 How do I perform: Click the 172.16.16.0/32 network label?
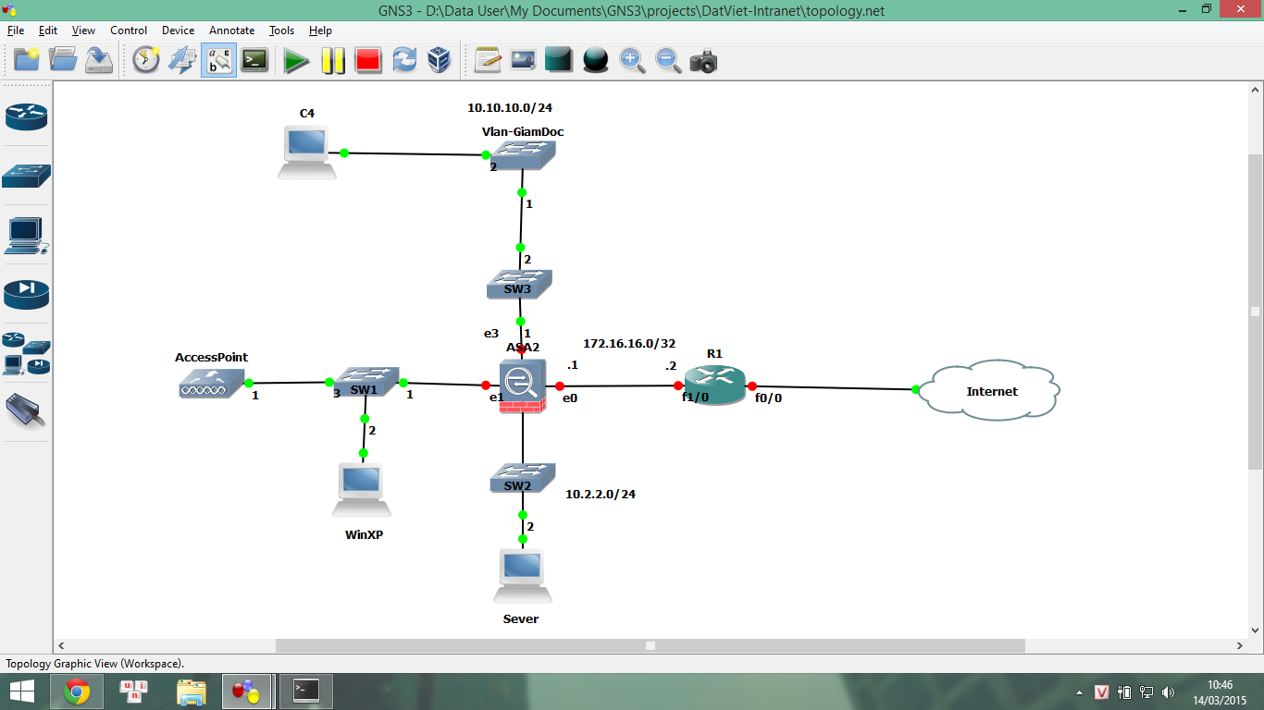[x=629, y=343]
